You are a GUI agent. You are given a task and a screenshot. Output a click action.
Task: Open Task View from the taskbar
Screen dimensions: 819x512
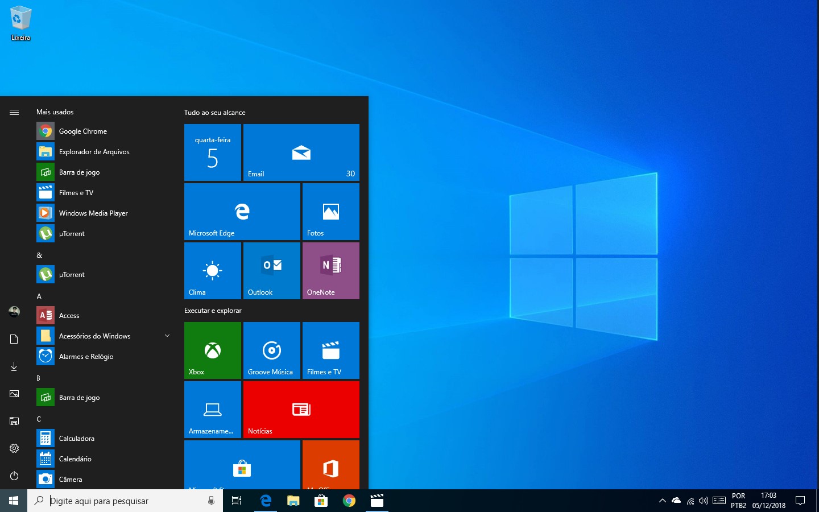pos(237,501)
